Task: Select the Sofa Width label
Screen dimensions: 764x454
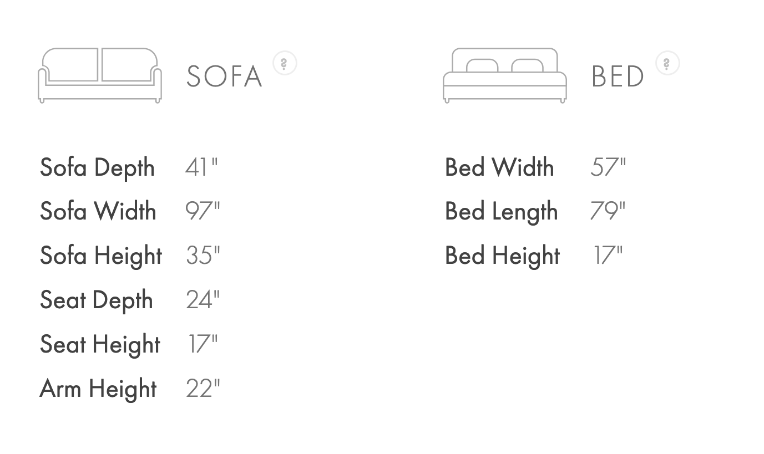Action: (x=98, y=212)
